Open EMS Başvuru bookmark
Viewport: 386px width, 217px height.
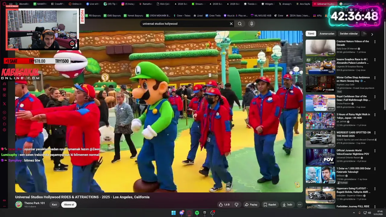tap(112, 16)
